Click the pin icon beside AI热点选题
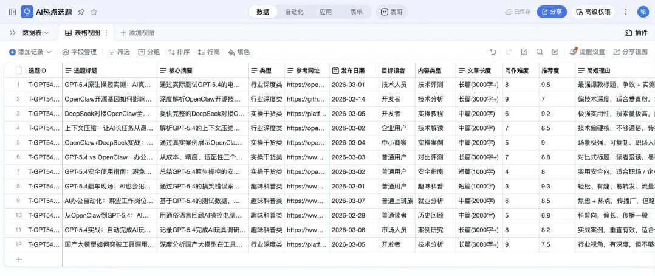 [x=81, y=12]
